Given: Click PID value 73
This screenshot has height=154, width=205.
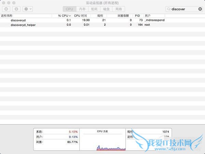Looking at the screenshot, I should click(x=141, y=20).
